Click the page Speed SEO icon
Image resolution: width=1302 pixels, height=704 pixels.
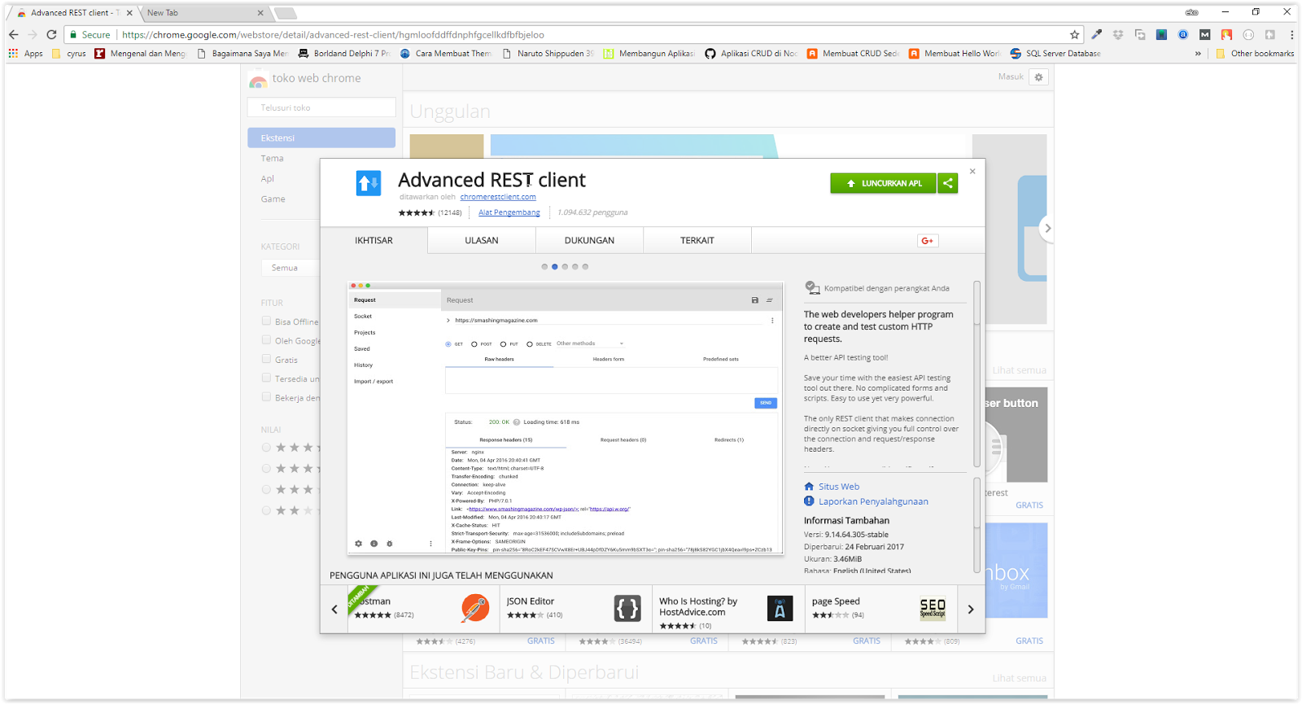(x=933, y=608)
